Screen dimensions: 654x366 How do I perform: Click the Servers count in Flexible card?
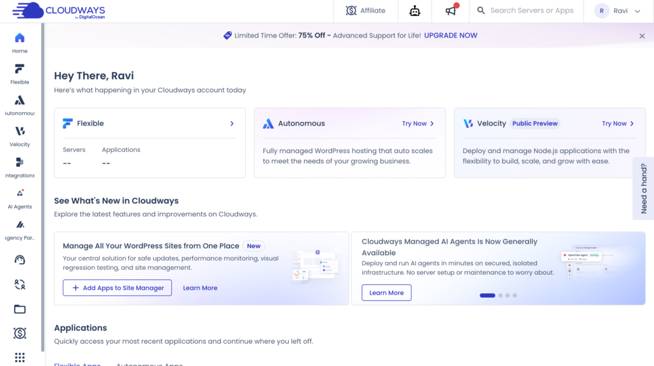(67, 163)
